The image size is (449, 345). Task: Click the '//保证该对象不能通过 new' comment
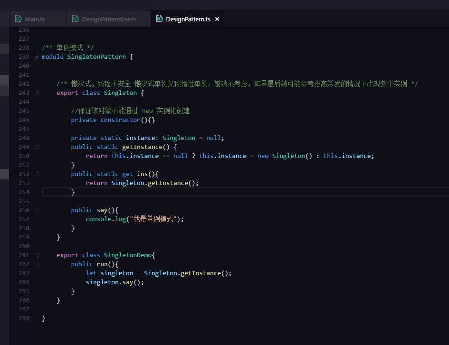(112, 111)
